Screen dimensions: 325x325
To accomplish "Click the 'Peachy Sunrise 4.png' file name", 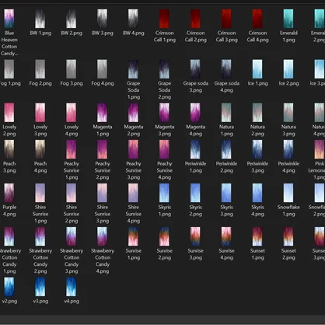I will (x=165, y=170).
